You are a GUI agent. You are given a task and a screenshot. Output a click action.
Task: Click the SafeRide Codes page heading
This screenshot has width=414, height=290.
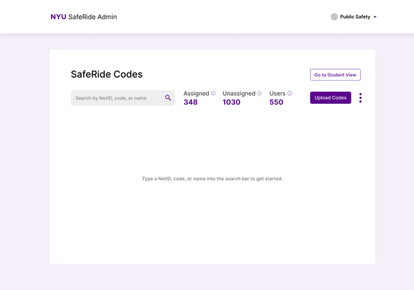tap(107, 74)
